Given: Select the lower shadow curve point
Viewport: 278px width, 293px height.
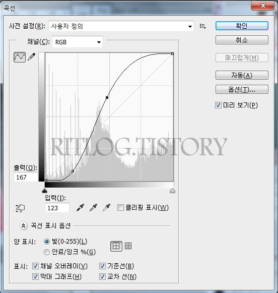Looking at the screenshot, I should [x=73, y=171].
